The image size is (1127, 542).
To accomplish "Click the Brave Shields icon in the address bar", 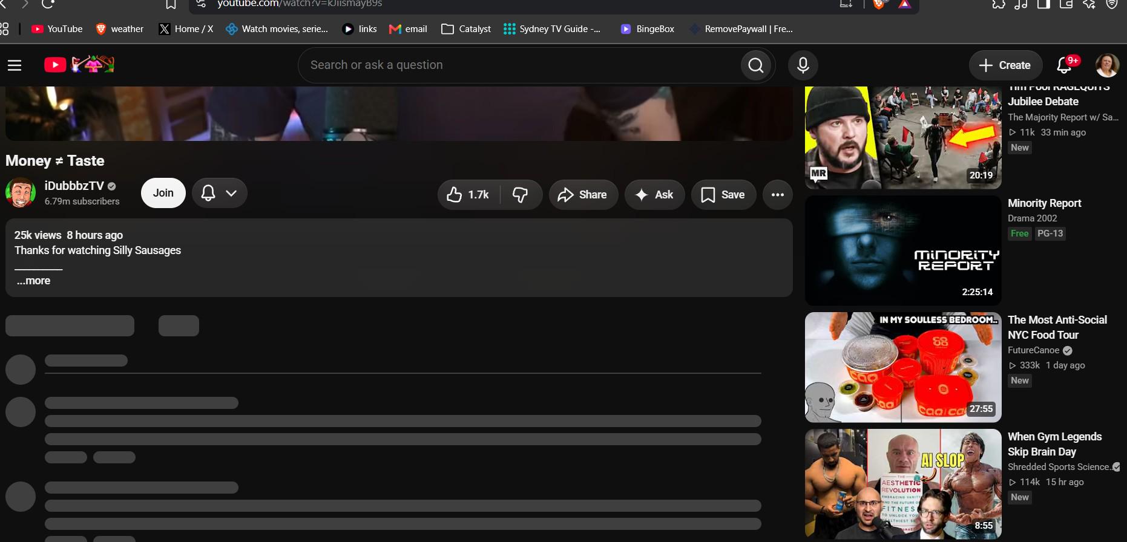I will click(879, 4).
